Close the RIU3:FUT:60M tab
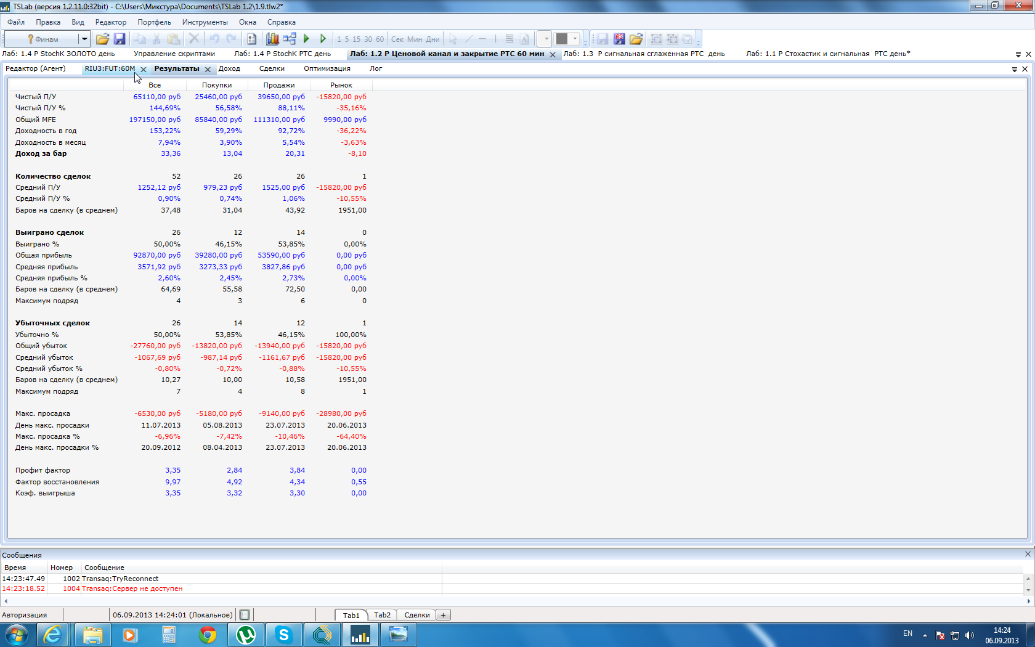Screen dimensions: 1035x647 144,69
